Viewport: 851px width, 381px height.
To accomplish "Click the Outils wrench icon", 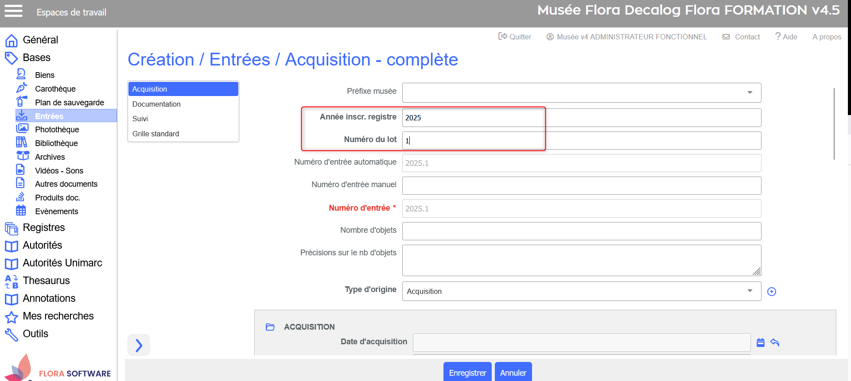I will (12, 335).
